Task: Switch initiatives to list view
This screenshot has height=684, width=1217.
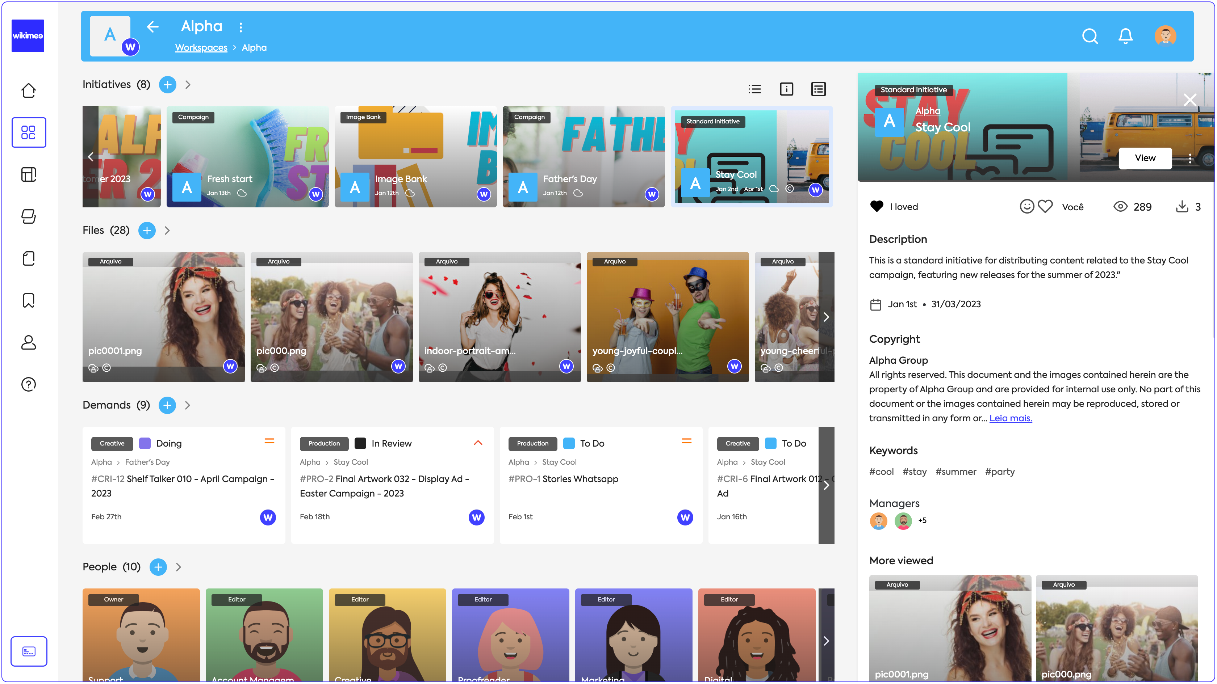Action: point(754,89)
